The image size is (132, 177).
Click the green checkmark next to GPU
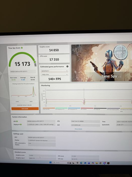pyautogui.click(x=17, y=121)
